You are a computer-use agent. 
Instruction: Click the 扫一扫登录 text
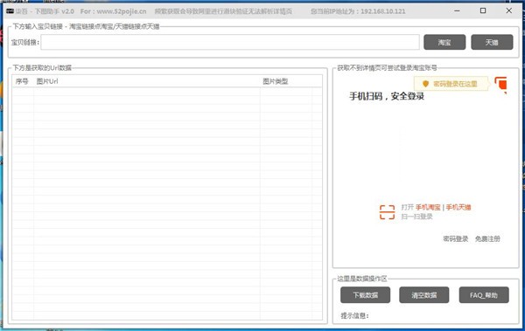click(416, 217)
